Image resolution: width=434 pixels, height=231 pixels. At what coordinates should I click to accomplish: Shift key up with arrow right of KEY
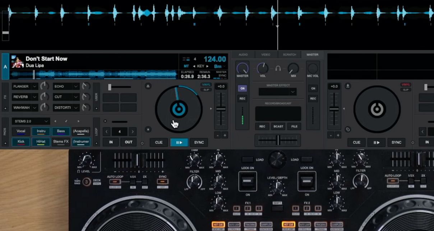207,66
